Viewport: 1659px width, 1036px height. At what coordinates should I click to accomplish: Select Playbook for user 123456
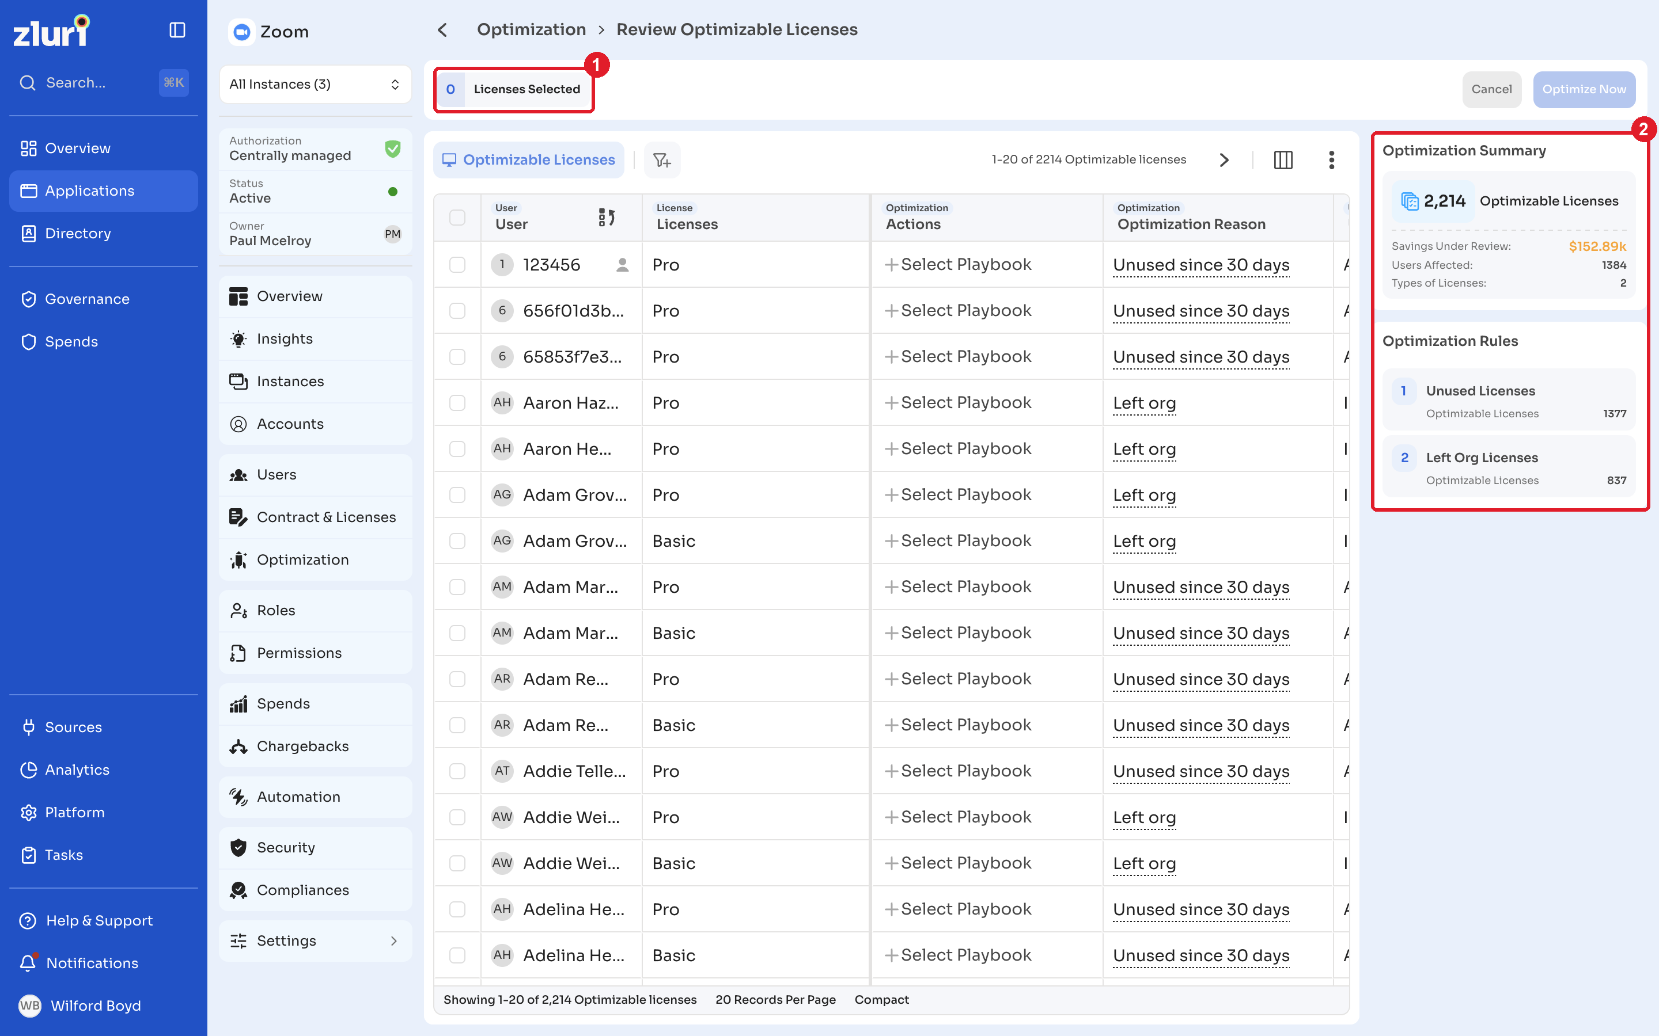[x=958, y=265]
